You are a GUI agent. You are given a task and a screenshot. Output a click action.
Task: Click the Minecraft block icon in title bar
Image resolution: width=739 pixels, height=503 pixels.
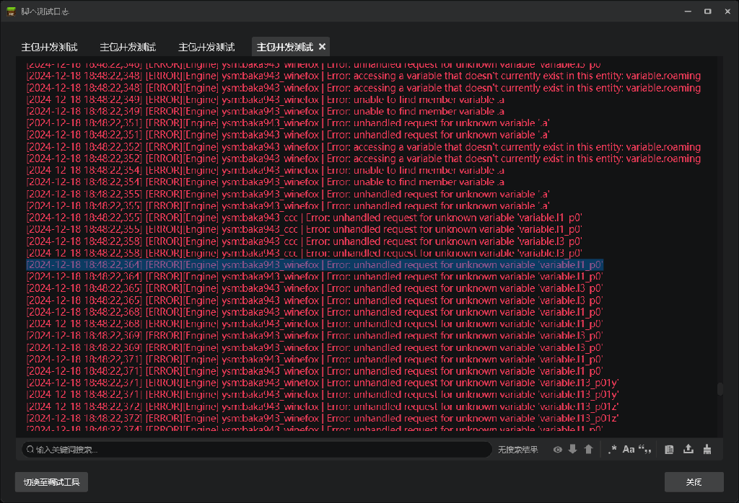[12, 12]
